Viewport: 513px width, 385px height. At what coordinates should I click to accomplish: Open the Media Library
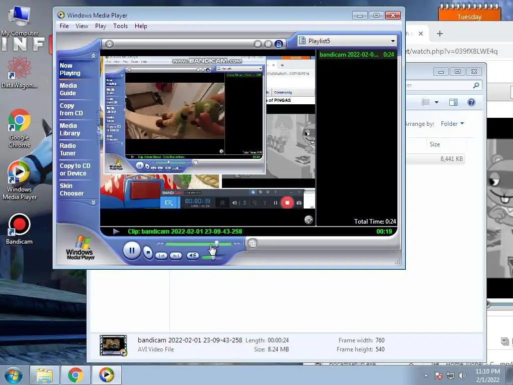[x=70, y=129]
